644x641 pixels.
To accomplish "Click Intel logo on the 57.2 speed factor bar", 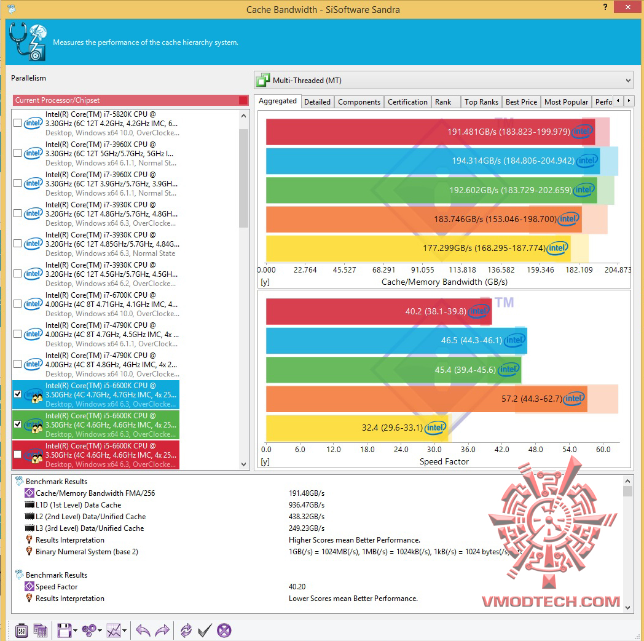I will tap(574, 398).
